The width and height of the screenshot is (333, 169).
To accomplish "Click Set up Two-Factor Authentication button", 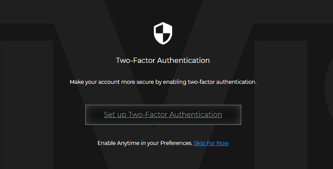I will [163, 115].
